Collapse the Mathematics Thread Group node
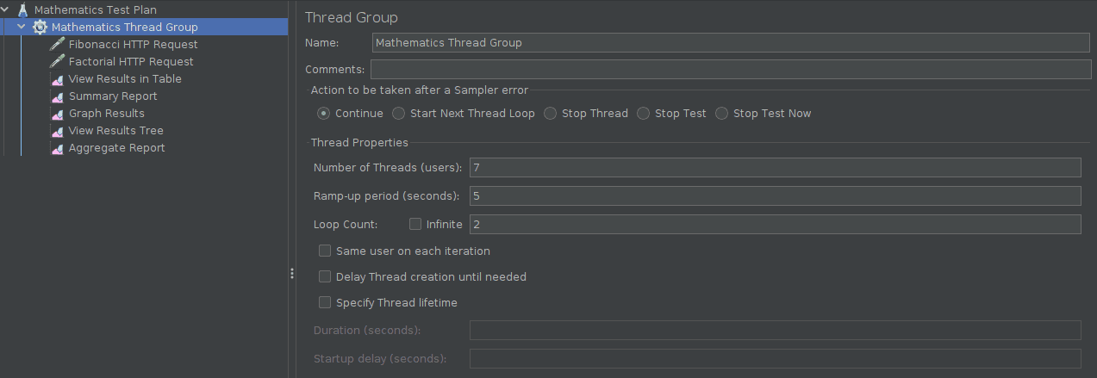This screenshot has height=378, width=1097. (22, 28)
